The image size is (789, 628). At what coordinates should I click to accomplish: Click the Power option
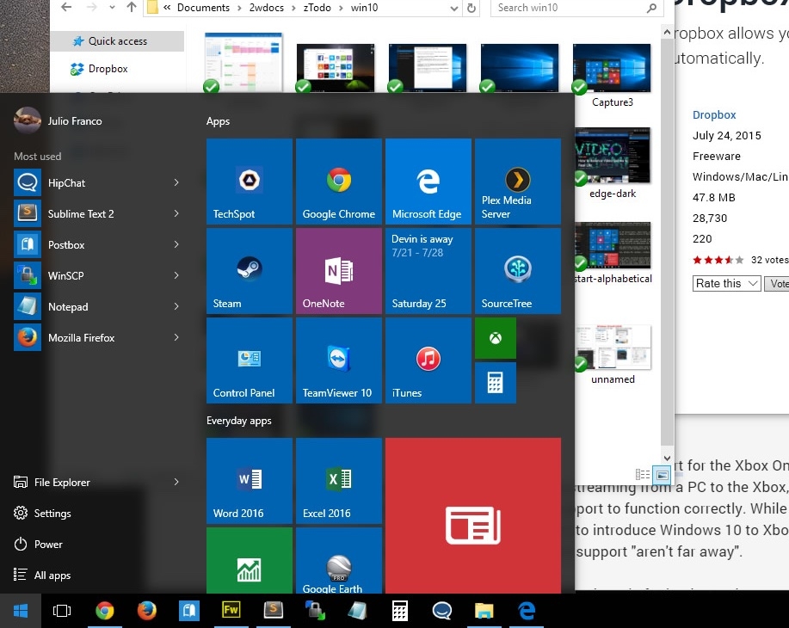(x=48, y=545)
